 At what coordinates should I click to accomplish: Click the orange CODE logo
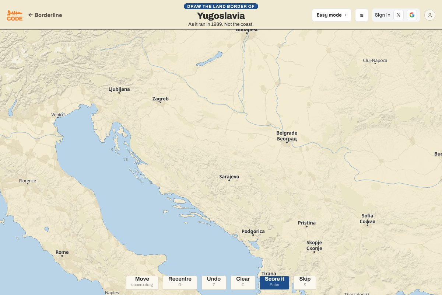coord(15,15)
